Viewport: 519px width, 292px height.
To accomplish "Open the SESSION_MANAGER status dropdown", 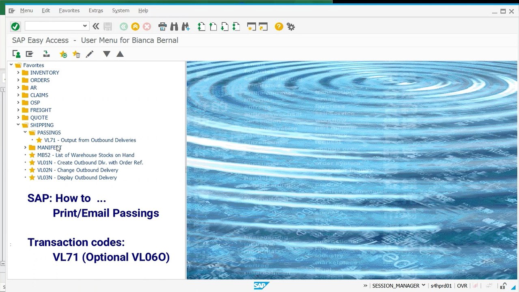I will pos(424,286).
